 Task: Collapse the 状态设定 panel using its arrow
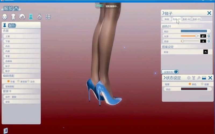(x=164, y=78)
